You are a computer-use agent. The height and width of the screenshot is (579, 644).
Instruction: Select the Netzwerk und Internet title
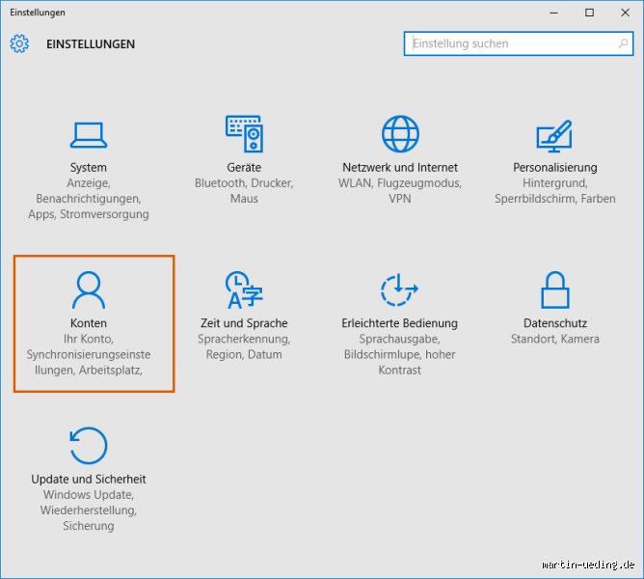pyautogui.click(x=400, y=167)
